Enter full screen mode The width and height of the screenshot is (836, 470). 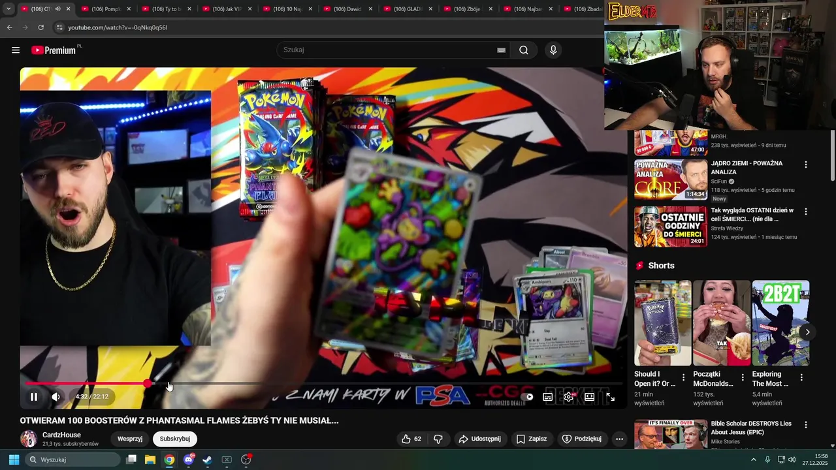pos(610,396)
